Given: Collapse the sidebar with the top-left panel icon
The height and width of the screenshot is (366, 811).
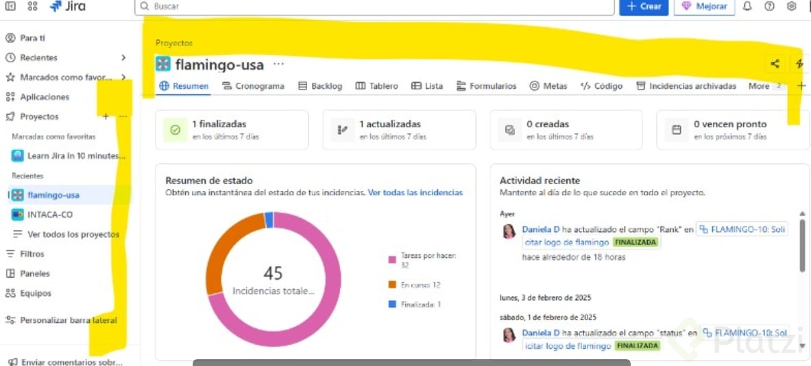Looking at the screenshot, I should pyautogui.click(x=10, y=6).
